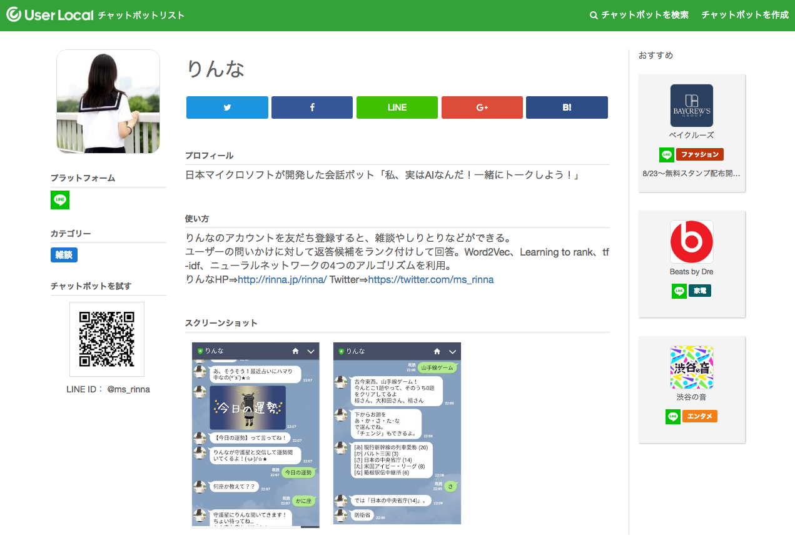Click 今日の運勢 image in first screenshot
This screenshot has height=553, width=795.
(248, 407)
